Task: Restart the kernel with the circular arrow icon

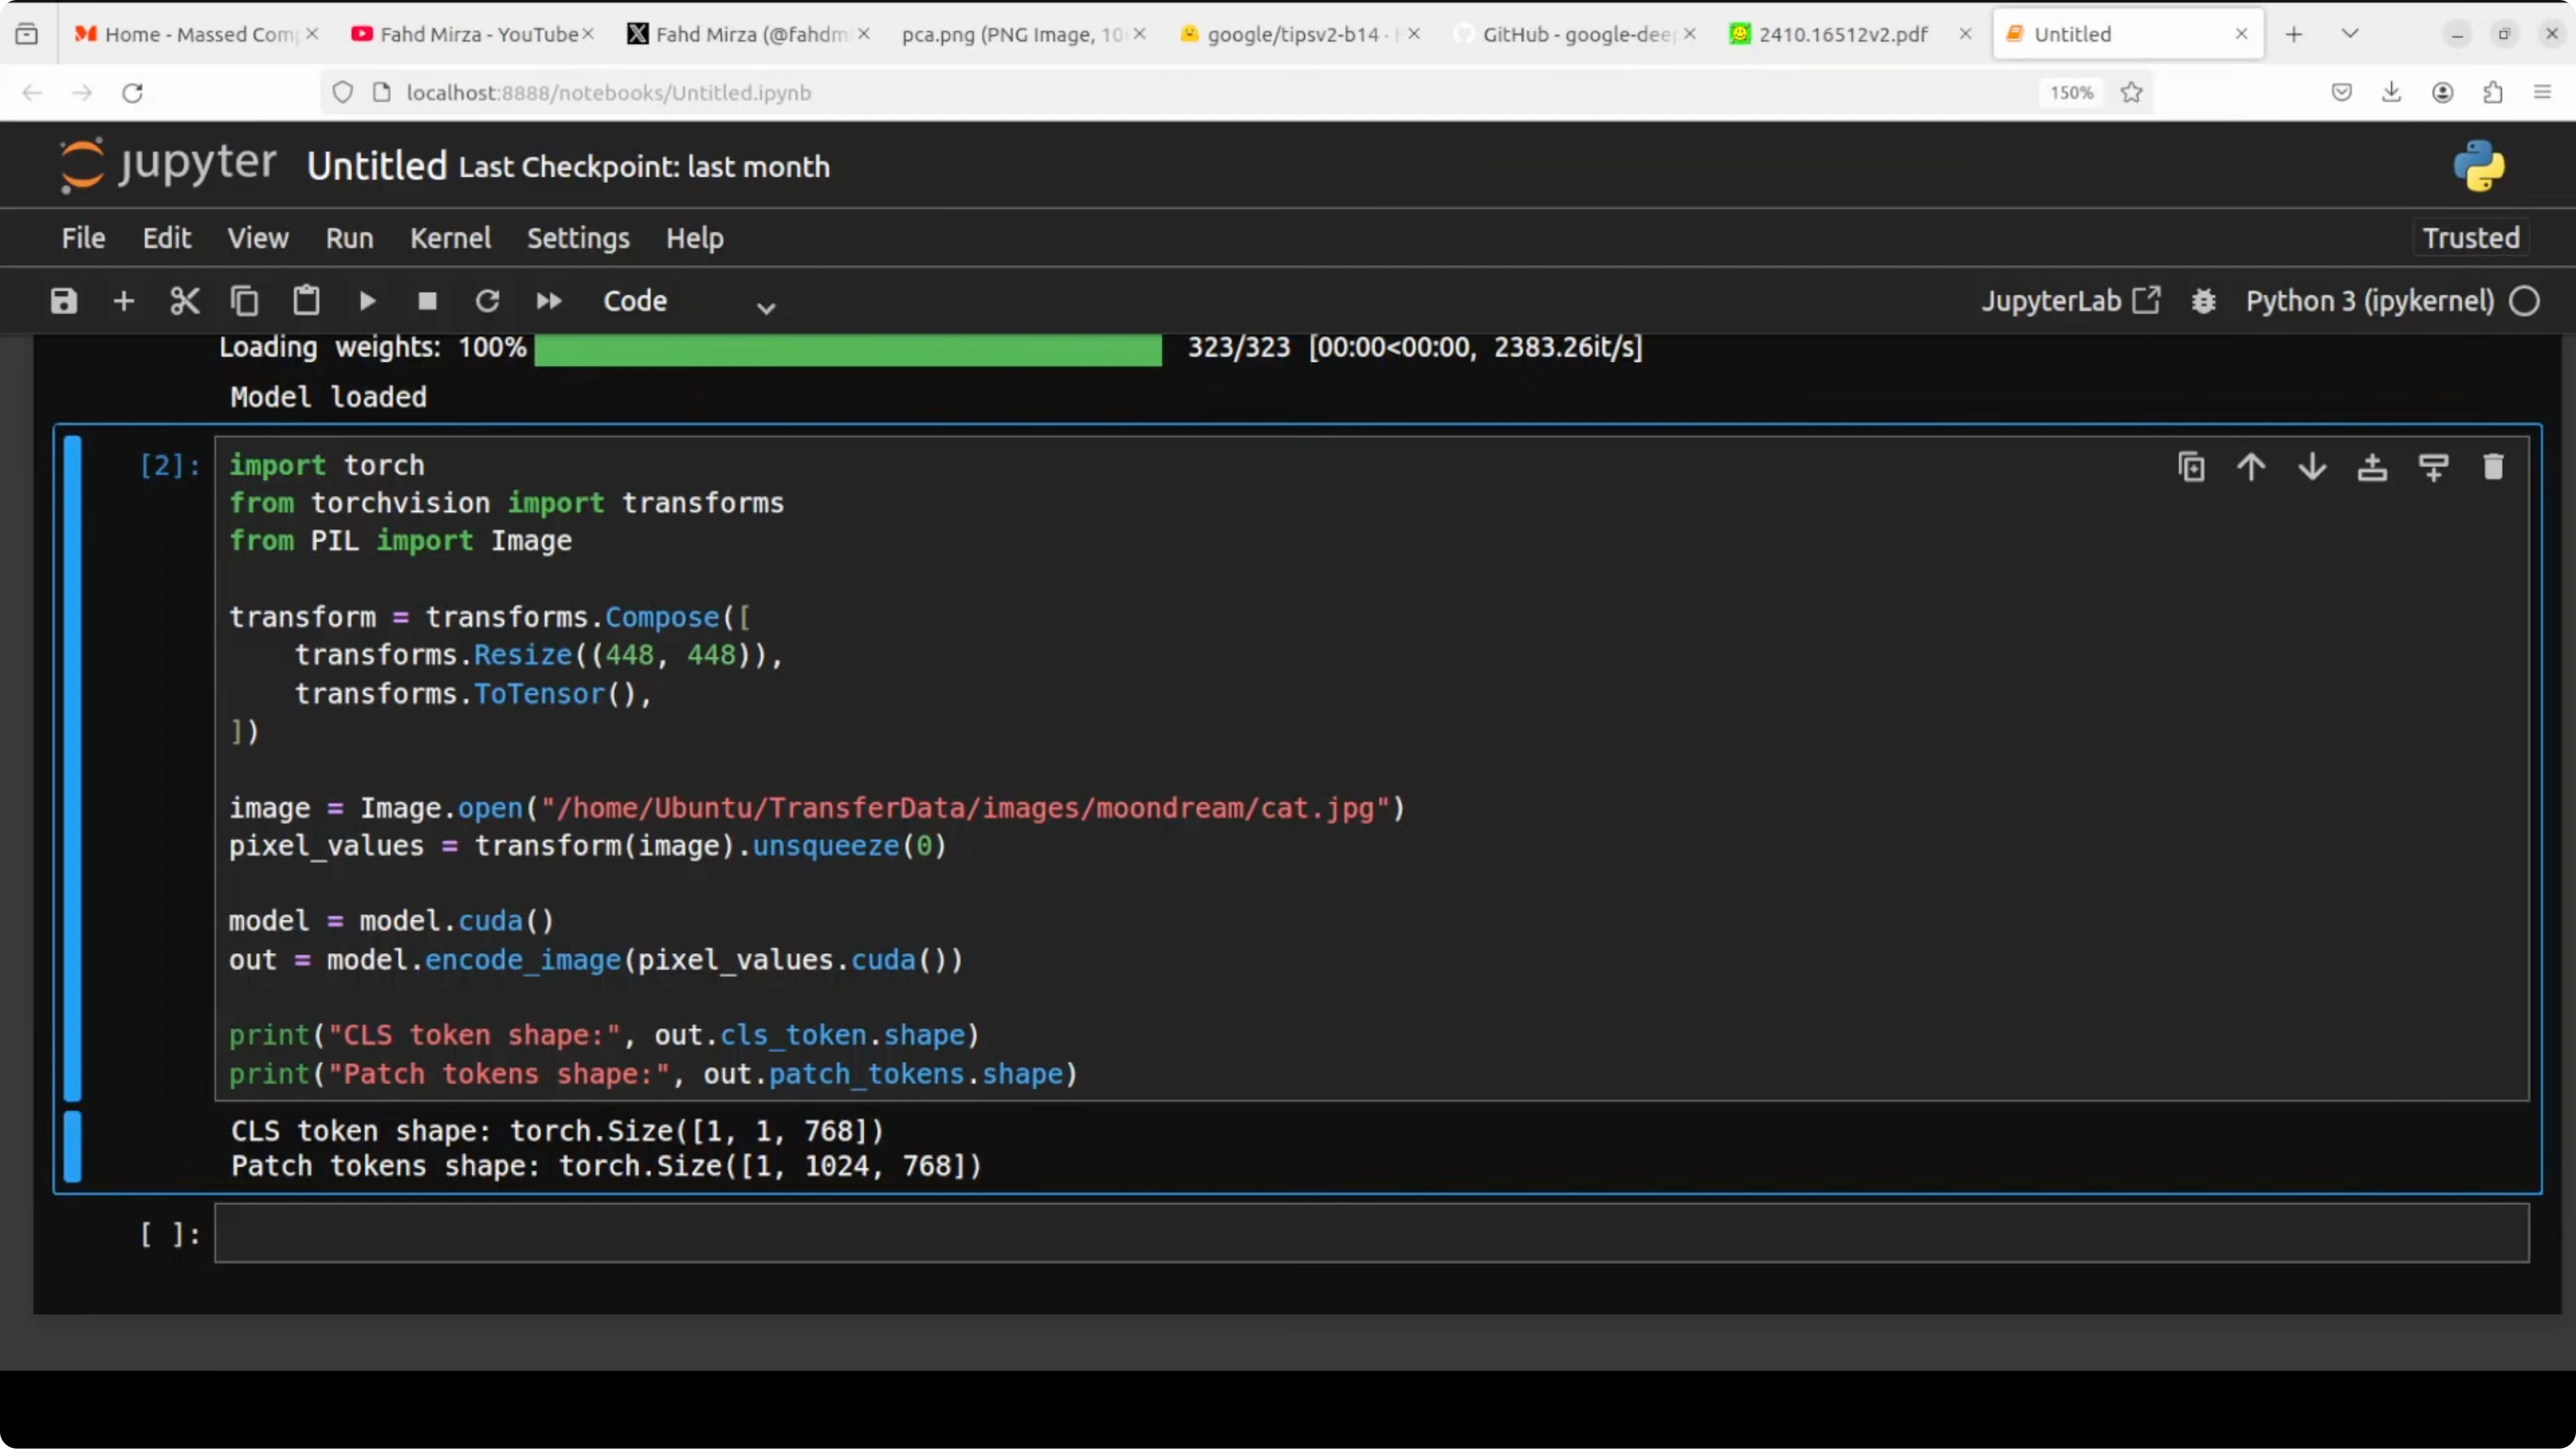Action: (x=487, y=301)
